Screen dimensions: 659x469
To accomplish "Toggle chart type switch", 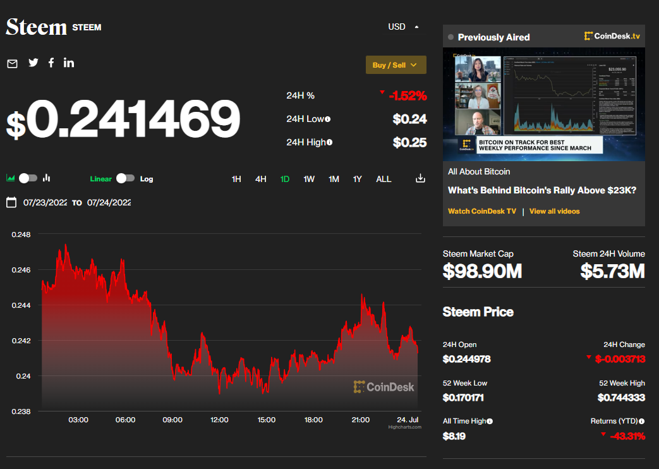I will pos(28,178).
